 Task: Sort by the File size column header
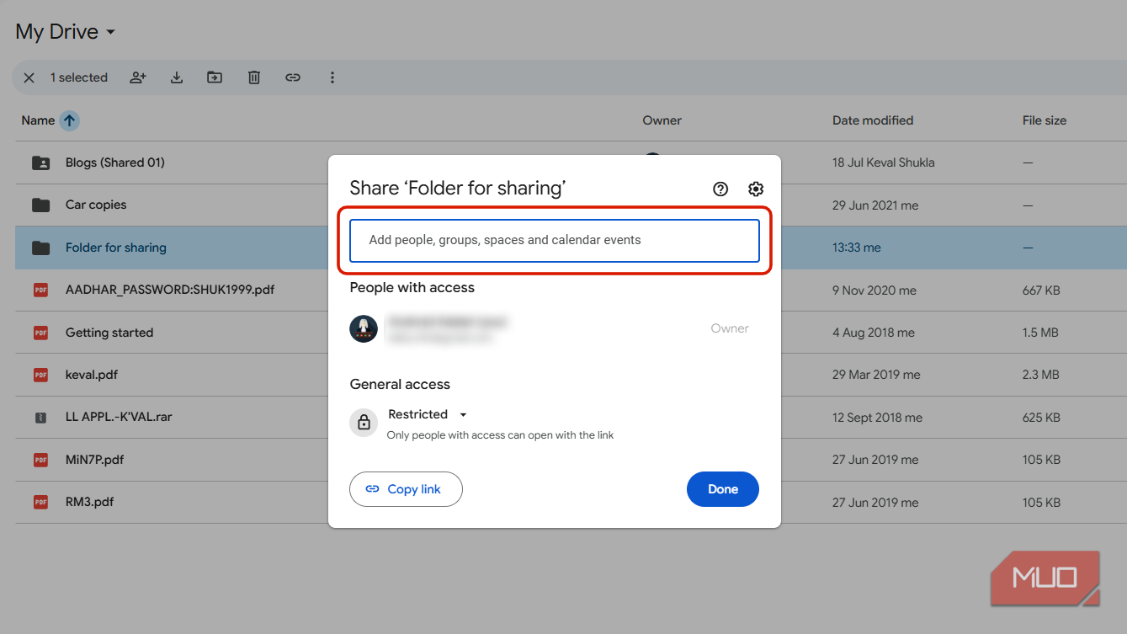point(1045,120)
